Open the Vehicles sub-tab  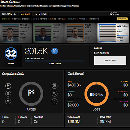62,19
